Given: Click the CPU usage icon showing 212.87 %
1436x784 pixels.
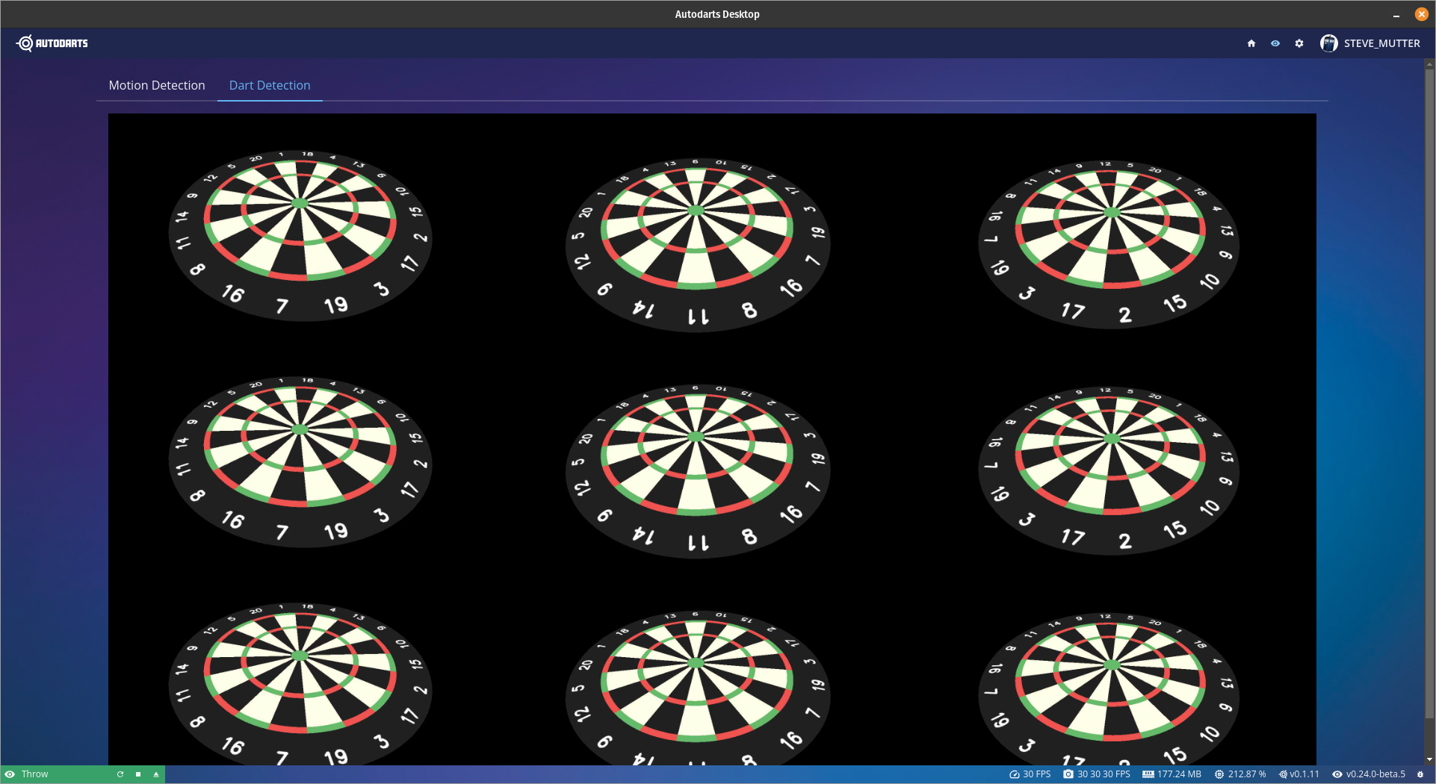Looking at the screenshot, I should (x=1219, y=774).
